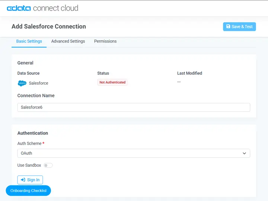This screenshot has width=268, height=201.
Task: Click the Salesforce data source name
Action: [38, 83]
